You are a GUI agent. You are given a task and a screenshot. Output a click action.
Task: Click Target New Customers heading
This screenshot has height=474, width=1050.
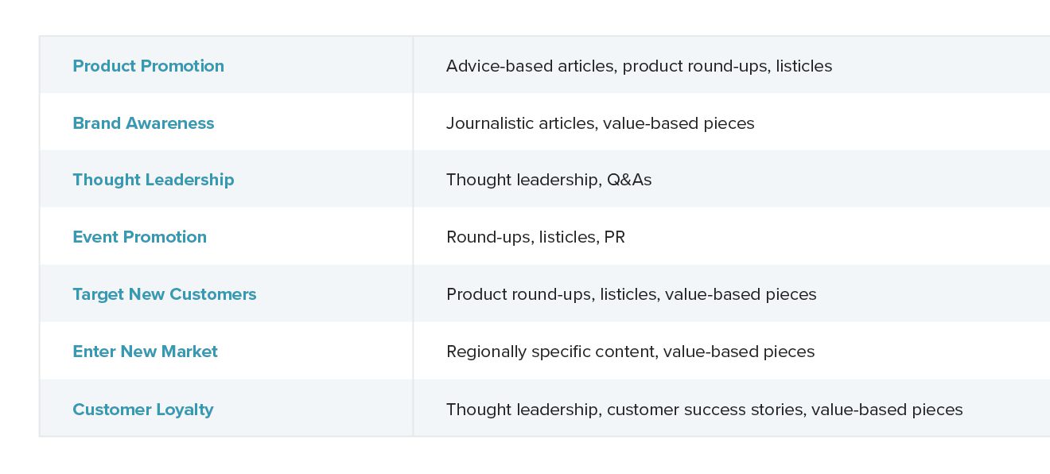point(165,294)
